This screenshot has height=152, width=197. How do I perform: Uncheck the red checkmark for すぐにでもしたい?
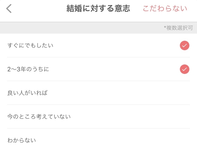pyautogui.click(x=185, y=45)
